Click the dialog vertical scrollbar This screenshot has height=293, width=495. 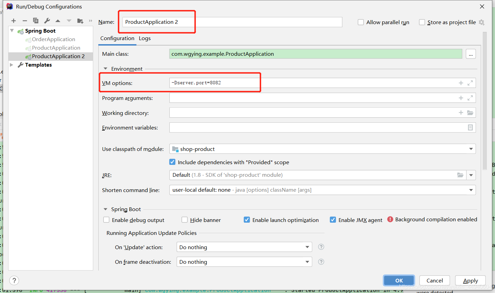485,101
